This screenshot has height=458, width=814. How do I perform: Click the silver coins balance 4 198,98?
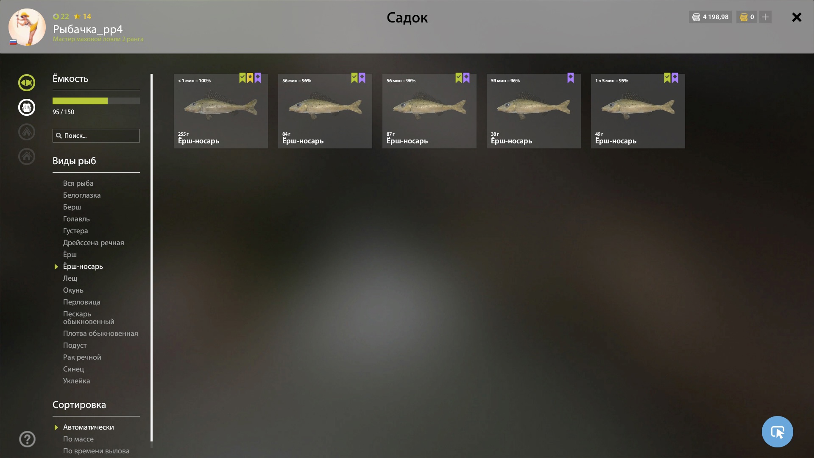pos(710,17)
